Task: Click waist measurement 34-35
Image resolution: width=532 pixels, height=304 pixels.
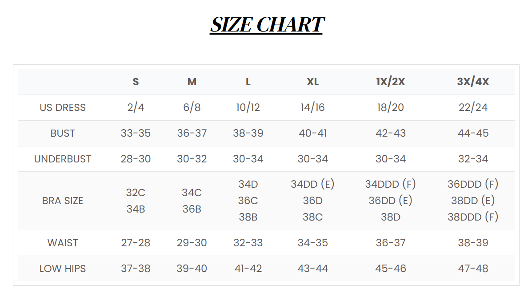Action: pyautogui.click(x=312, y=243)
